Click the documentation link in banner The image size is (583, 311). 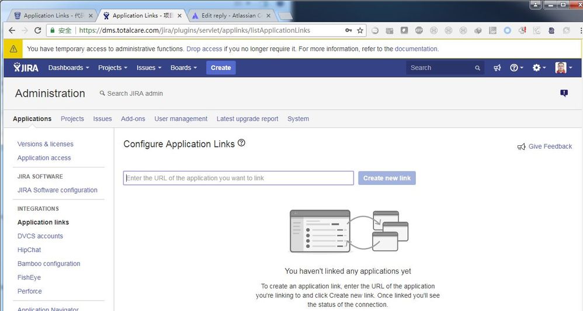[x=416, y=48]
